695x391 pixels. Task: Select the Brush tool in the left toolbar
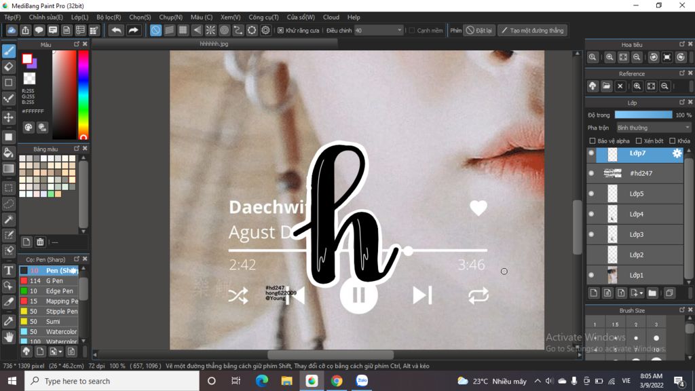coord(9,51)
